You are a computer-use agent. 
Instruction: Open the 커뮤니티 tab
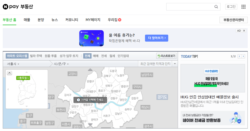[72, 20]
